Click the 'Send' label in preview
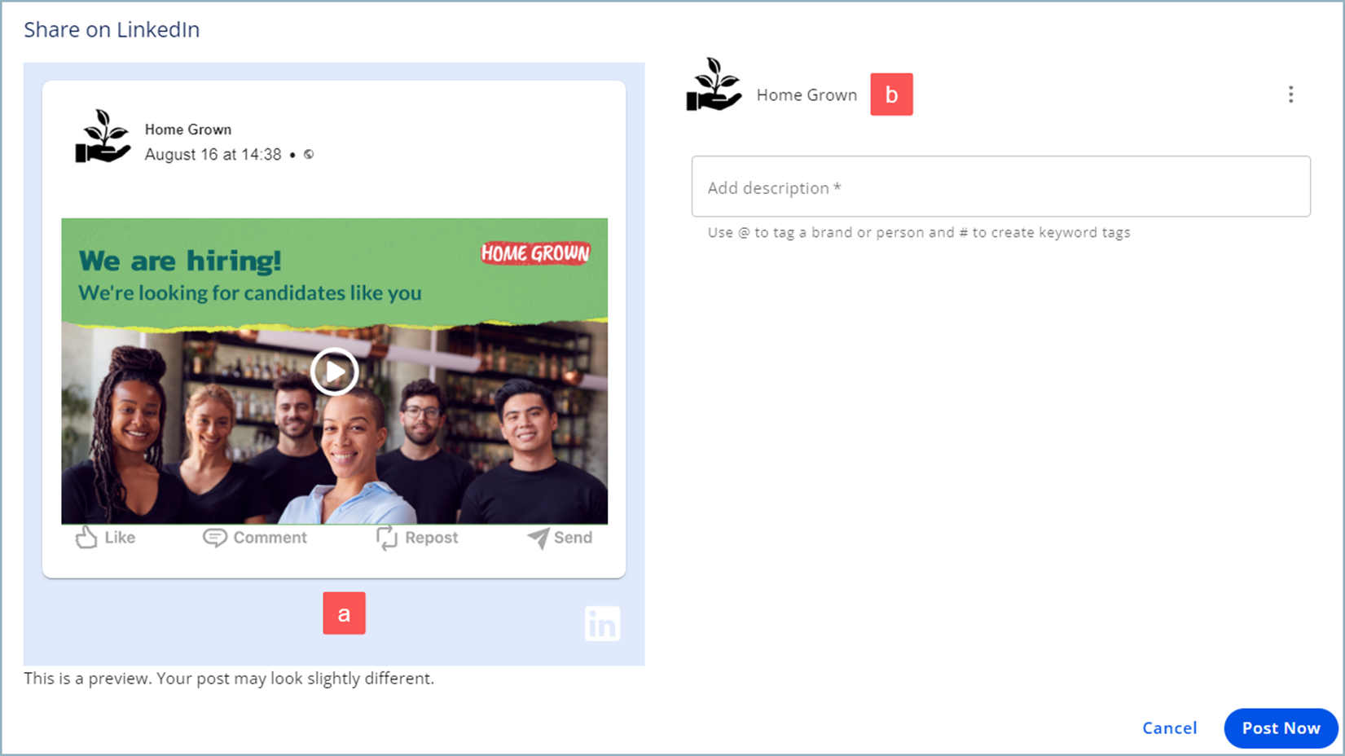1345x756 pixels. 574,538
